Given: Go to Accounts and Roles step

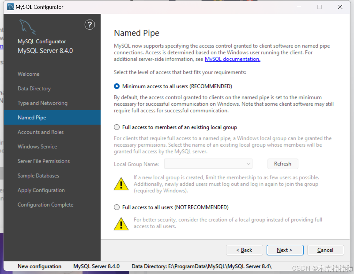Looking at the screenshot, I should (x=52, y=132).
